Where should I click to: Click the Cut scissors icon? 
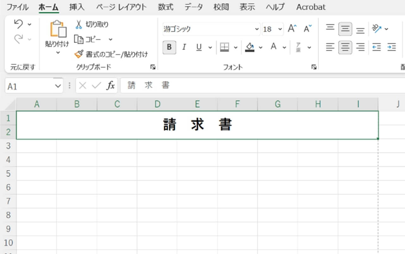(79, 24)
